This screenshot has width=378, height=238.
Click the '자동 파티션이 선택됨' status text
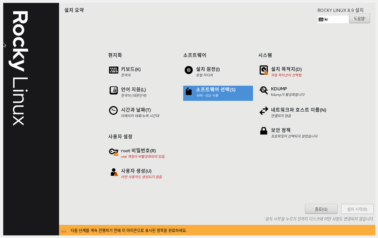(x=286, y=75)
